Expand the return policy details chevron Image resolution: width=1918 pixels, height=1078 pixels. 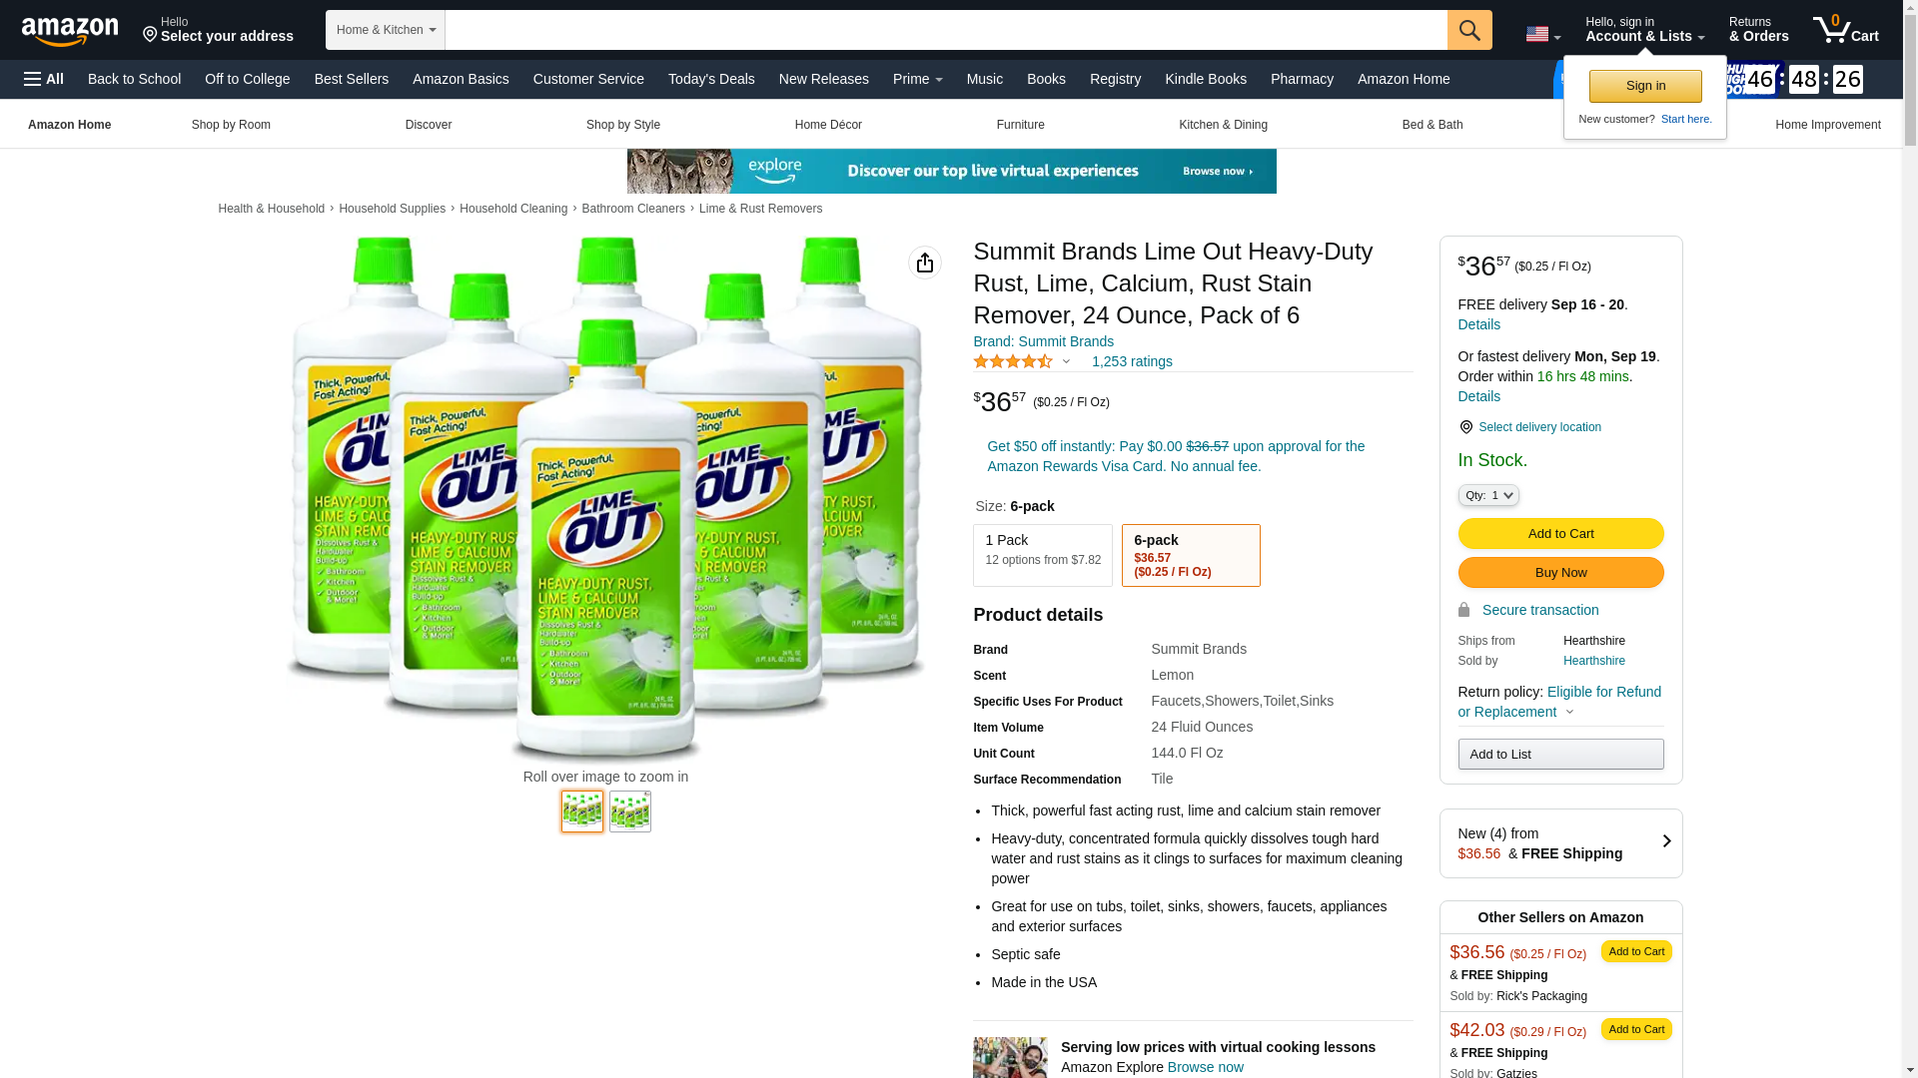[1569, 713]
